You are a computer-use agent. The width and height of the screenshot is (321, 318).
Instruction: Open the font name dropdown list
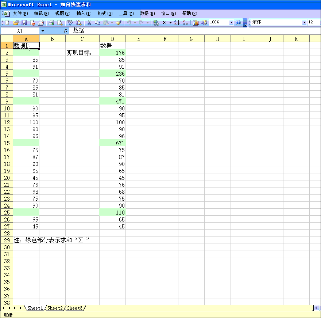[304, 23]
